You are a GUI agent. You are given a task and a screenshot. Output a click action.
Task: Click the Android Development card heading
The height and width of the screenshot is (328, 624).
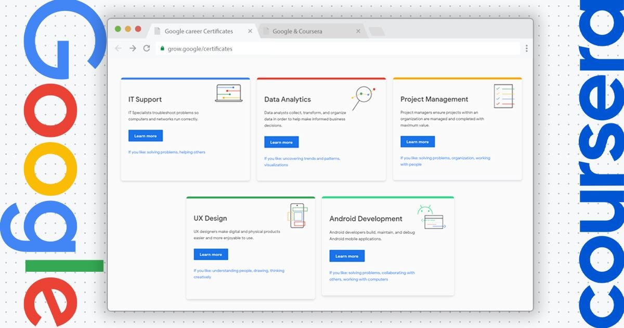point(366,219)
